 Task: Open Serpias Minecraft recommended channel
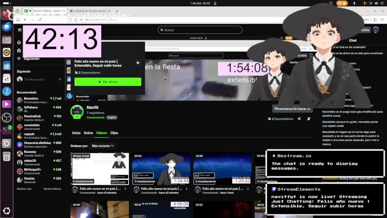click(x=39, y=180)
